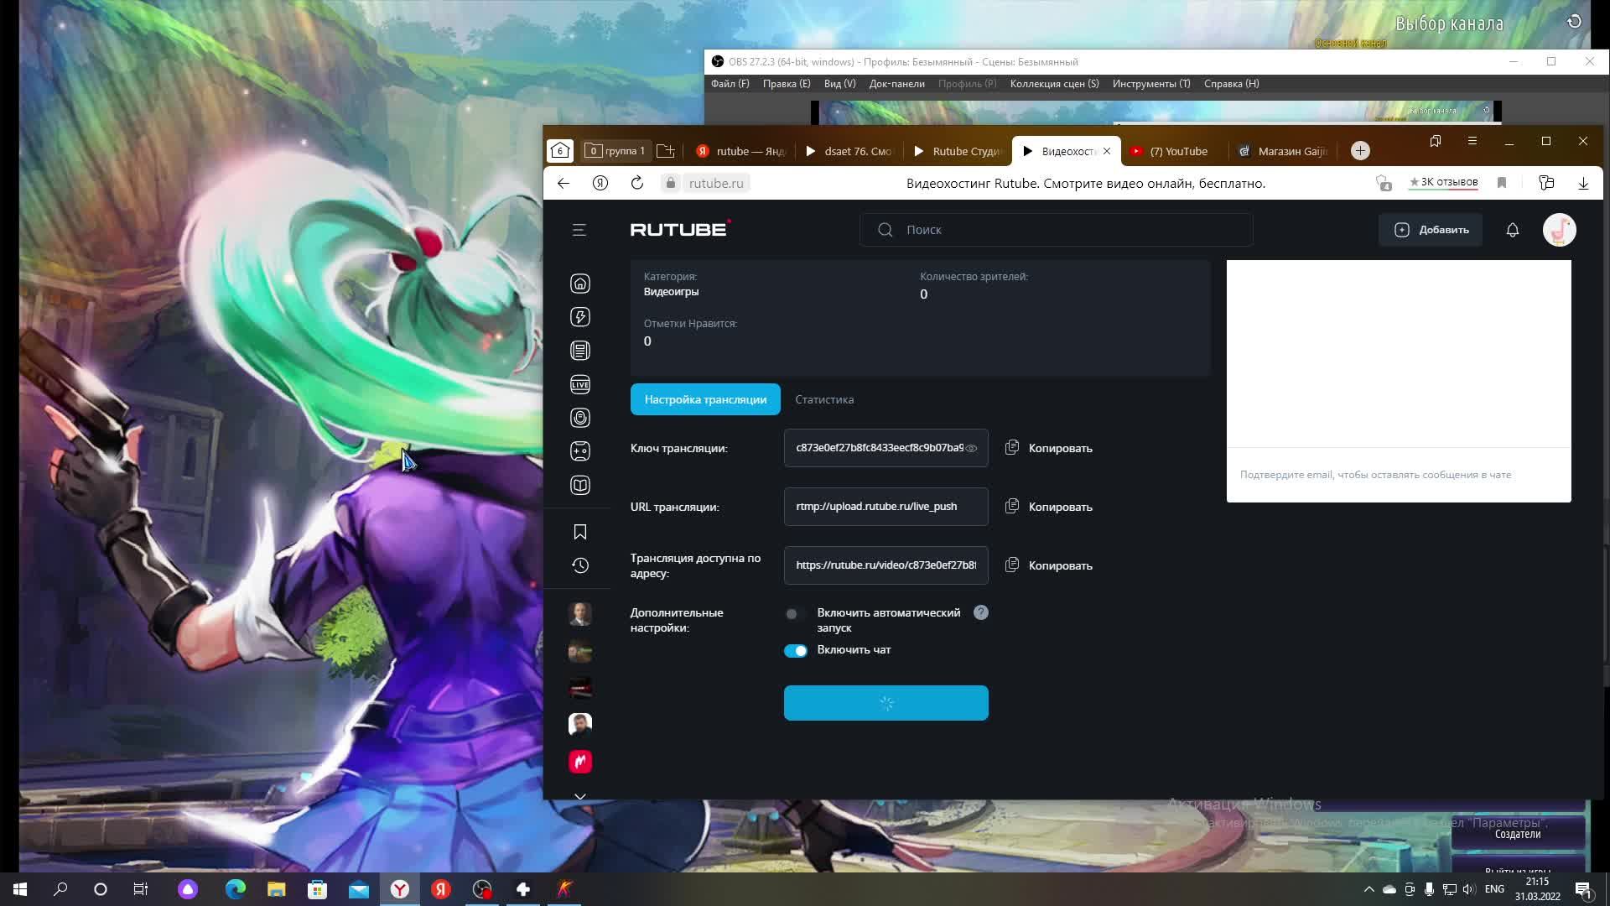Open OBS Коллекция сцен menu

pyautogui.click(x=1053, y=84)
